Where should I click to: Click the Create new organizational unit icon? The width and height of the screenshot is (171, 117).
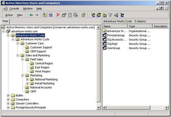[105, 15]
